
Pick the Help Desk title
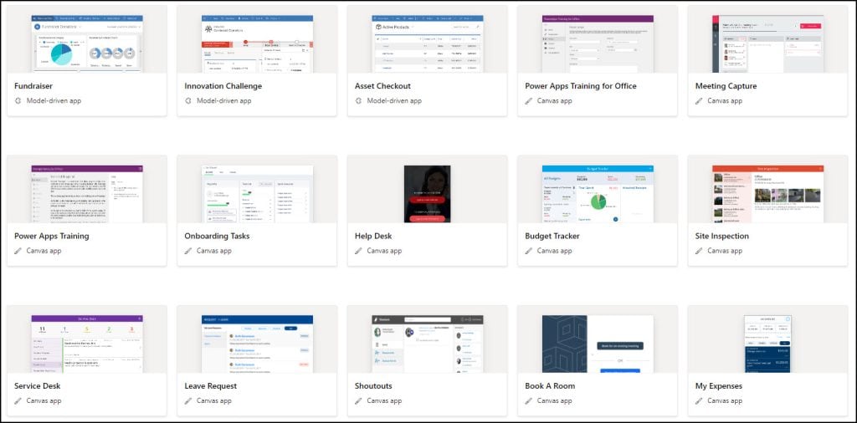click(373, 237)
